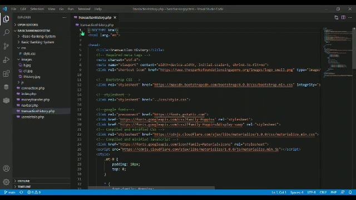
Task: Open index.php file
Action: [x=41, y=94]
